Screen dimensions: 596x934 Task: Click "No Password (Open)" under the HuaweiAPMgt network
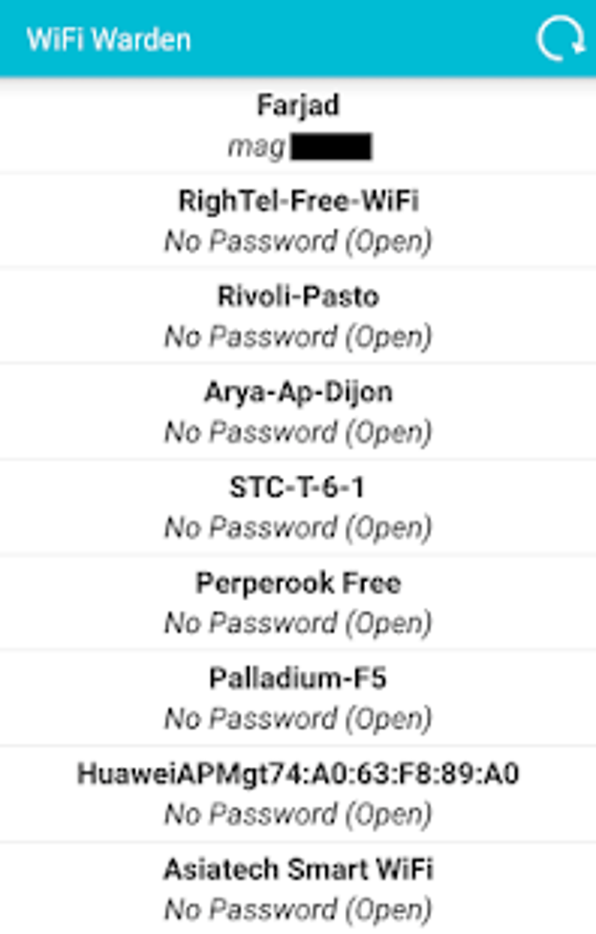[x=298, y=814]
